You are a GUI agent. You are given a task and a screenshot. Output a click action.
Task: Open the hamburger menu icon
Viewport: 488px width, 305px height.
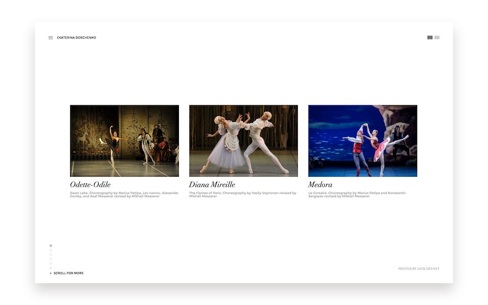pyautogui.click(x=50, y=38)
